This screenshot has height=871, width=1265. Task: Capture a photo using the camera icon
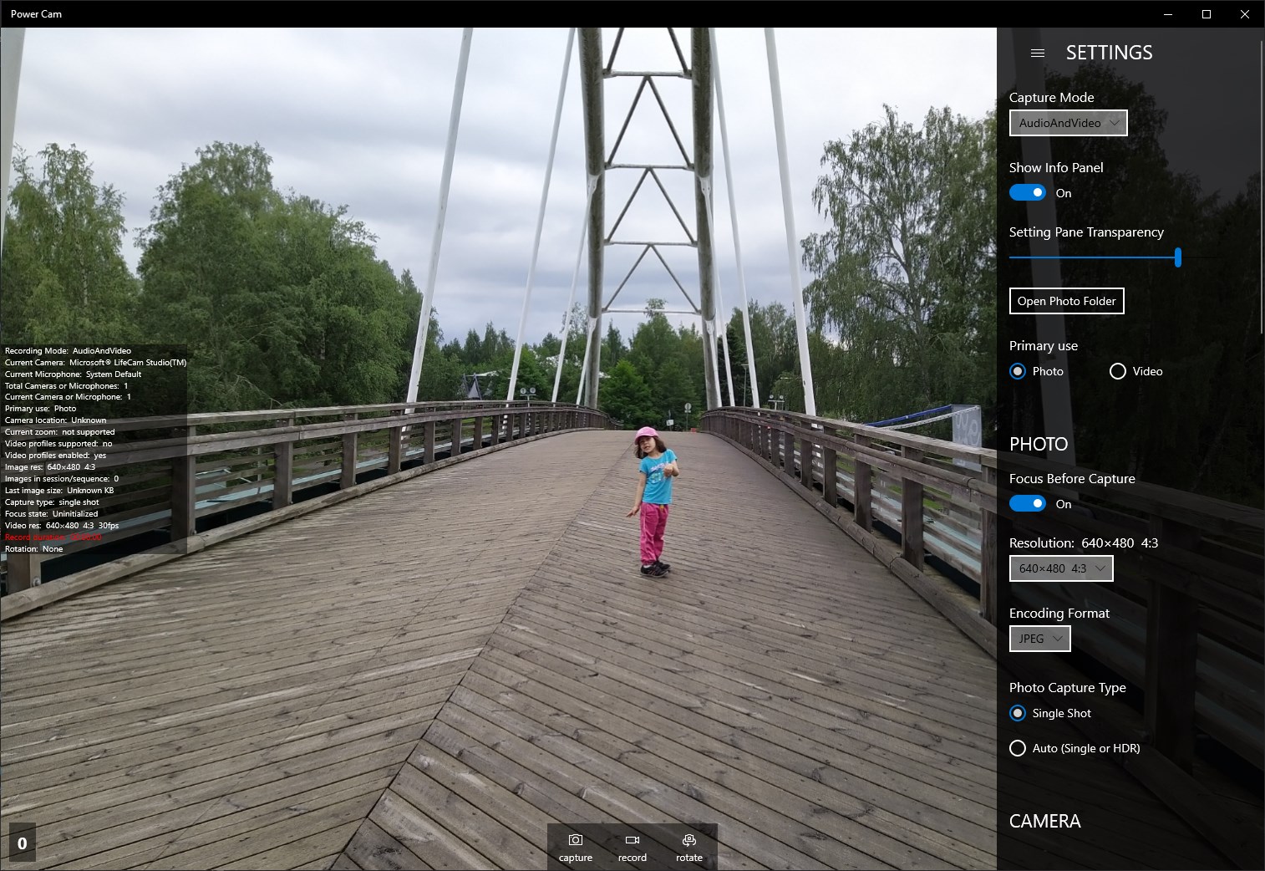[575, 846]
